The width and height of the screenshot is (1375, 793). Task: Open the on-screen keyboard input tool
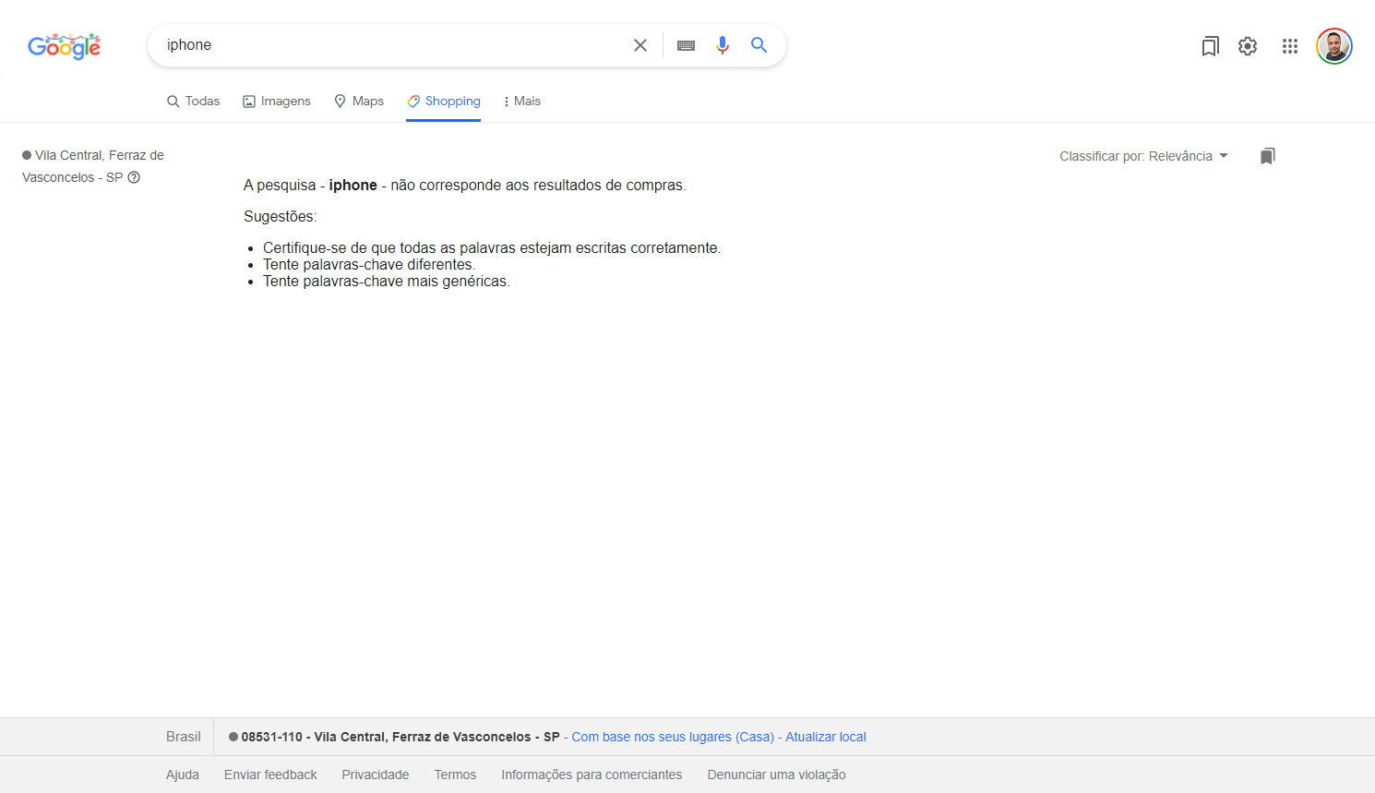pyautogui.click(x=686, y=45)
